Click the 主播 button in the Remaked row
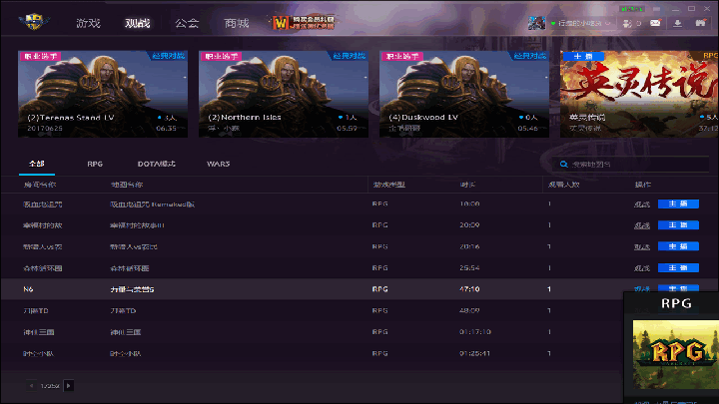 [x=678, y=203]
